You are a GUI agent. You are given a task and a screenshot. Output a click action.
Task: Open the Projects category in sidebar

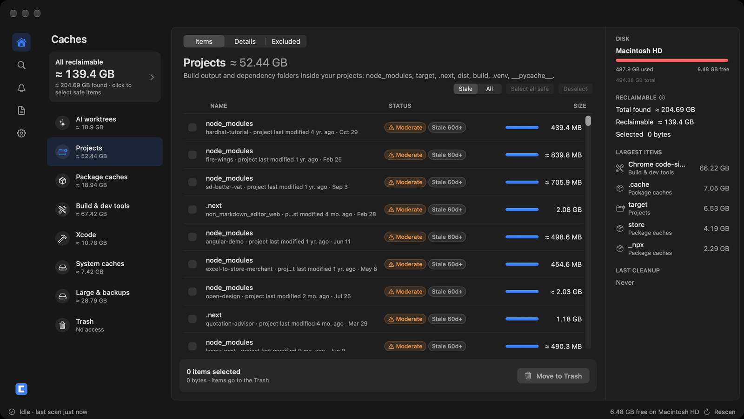click(x=105, y=151)
